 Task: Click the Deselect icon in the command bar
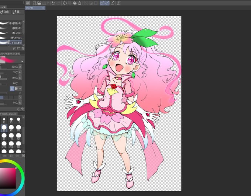(x=86, y=3)
